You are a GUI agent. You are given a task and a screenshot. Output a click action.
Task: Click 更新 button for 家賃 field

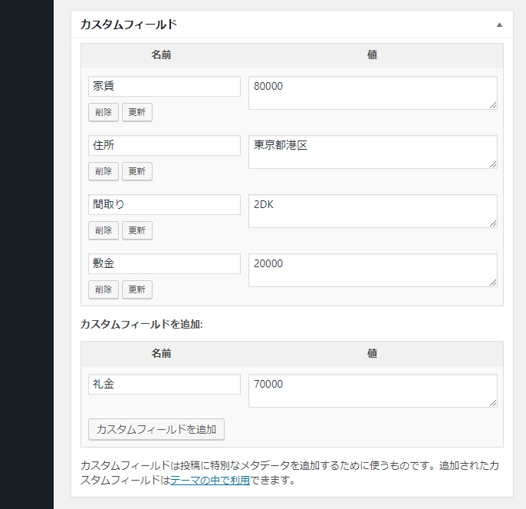coord(136,112)
